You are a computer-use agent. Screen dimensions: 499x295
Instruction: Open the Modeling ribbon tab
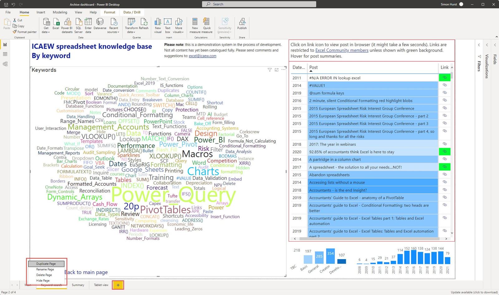(x=60, y=12)
